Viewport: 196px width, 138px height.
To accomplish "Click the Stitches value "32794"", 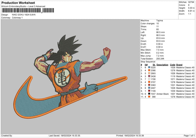I will tap(191, 2).
